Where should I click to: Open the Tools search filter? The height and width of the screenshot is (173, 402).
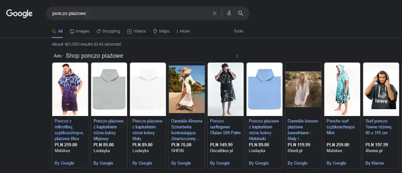click(x=238, y=31)
